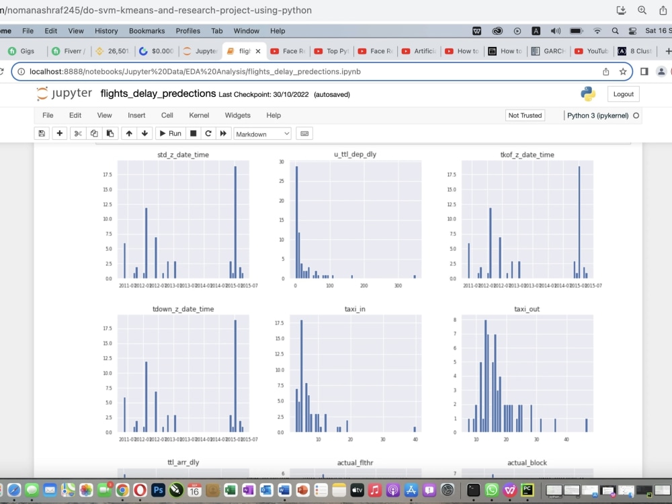Click inside the browser address bar
The width and height of the screenshot is (672, 504).
pyautogui.click(x=269, y=71)
